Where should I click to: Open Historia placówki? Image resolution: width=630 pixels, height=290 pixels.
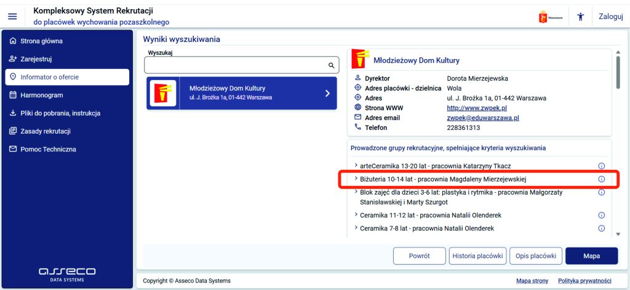[477, 256]
